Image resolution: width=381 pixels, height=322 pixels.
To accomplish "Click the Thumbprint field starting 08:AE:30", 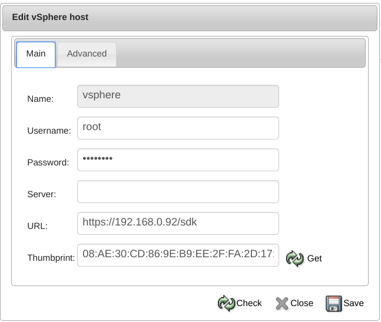I will [178, 255].
